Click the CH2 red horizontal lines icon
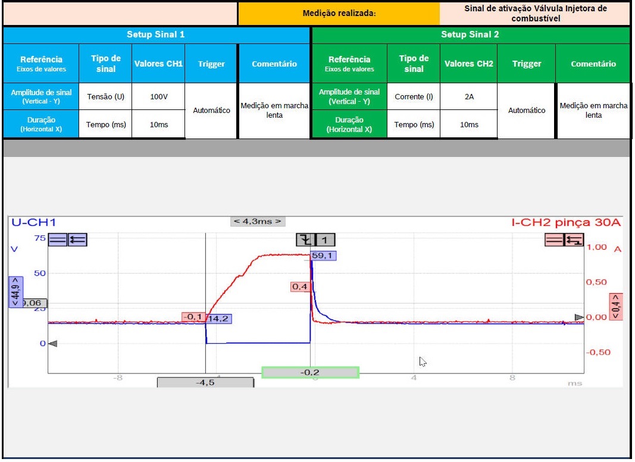This screenshot has height=462, width=635. click(555, 240)
